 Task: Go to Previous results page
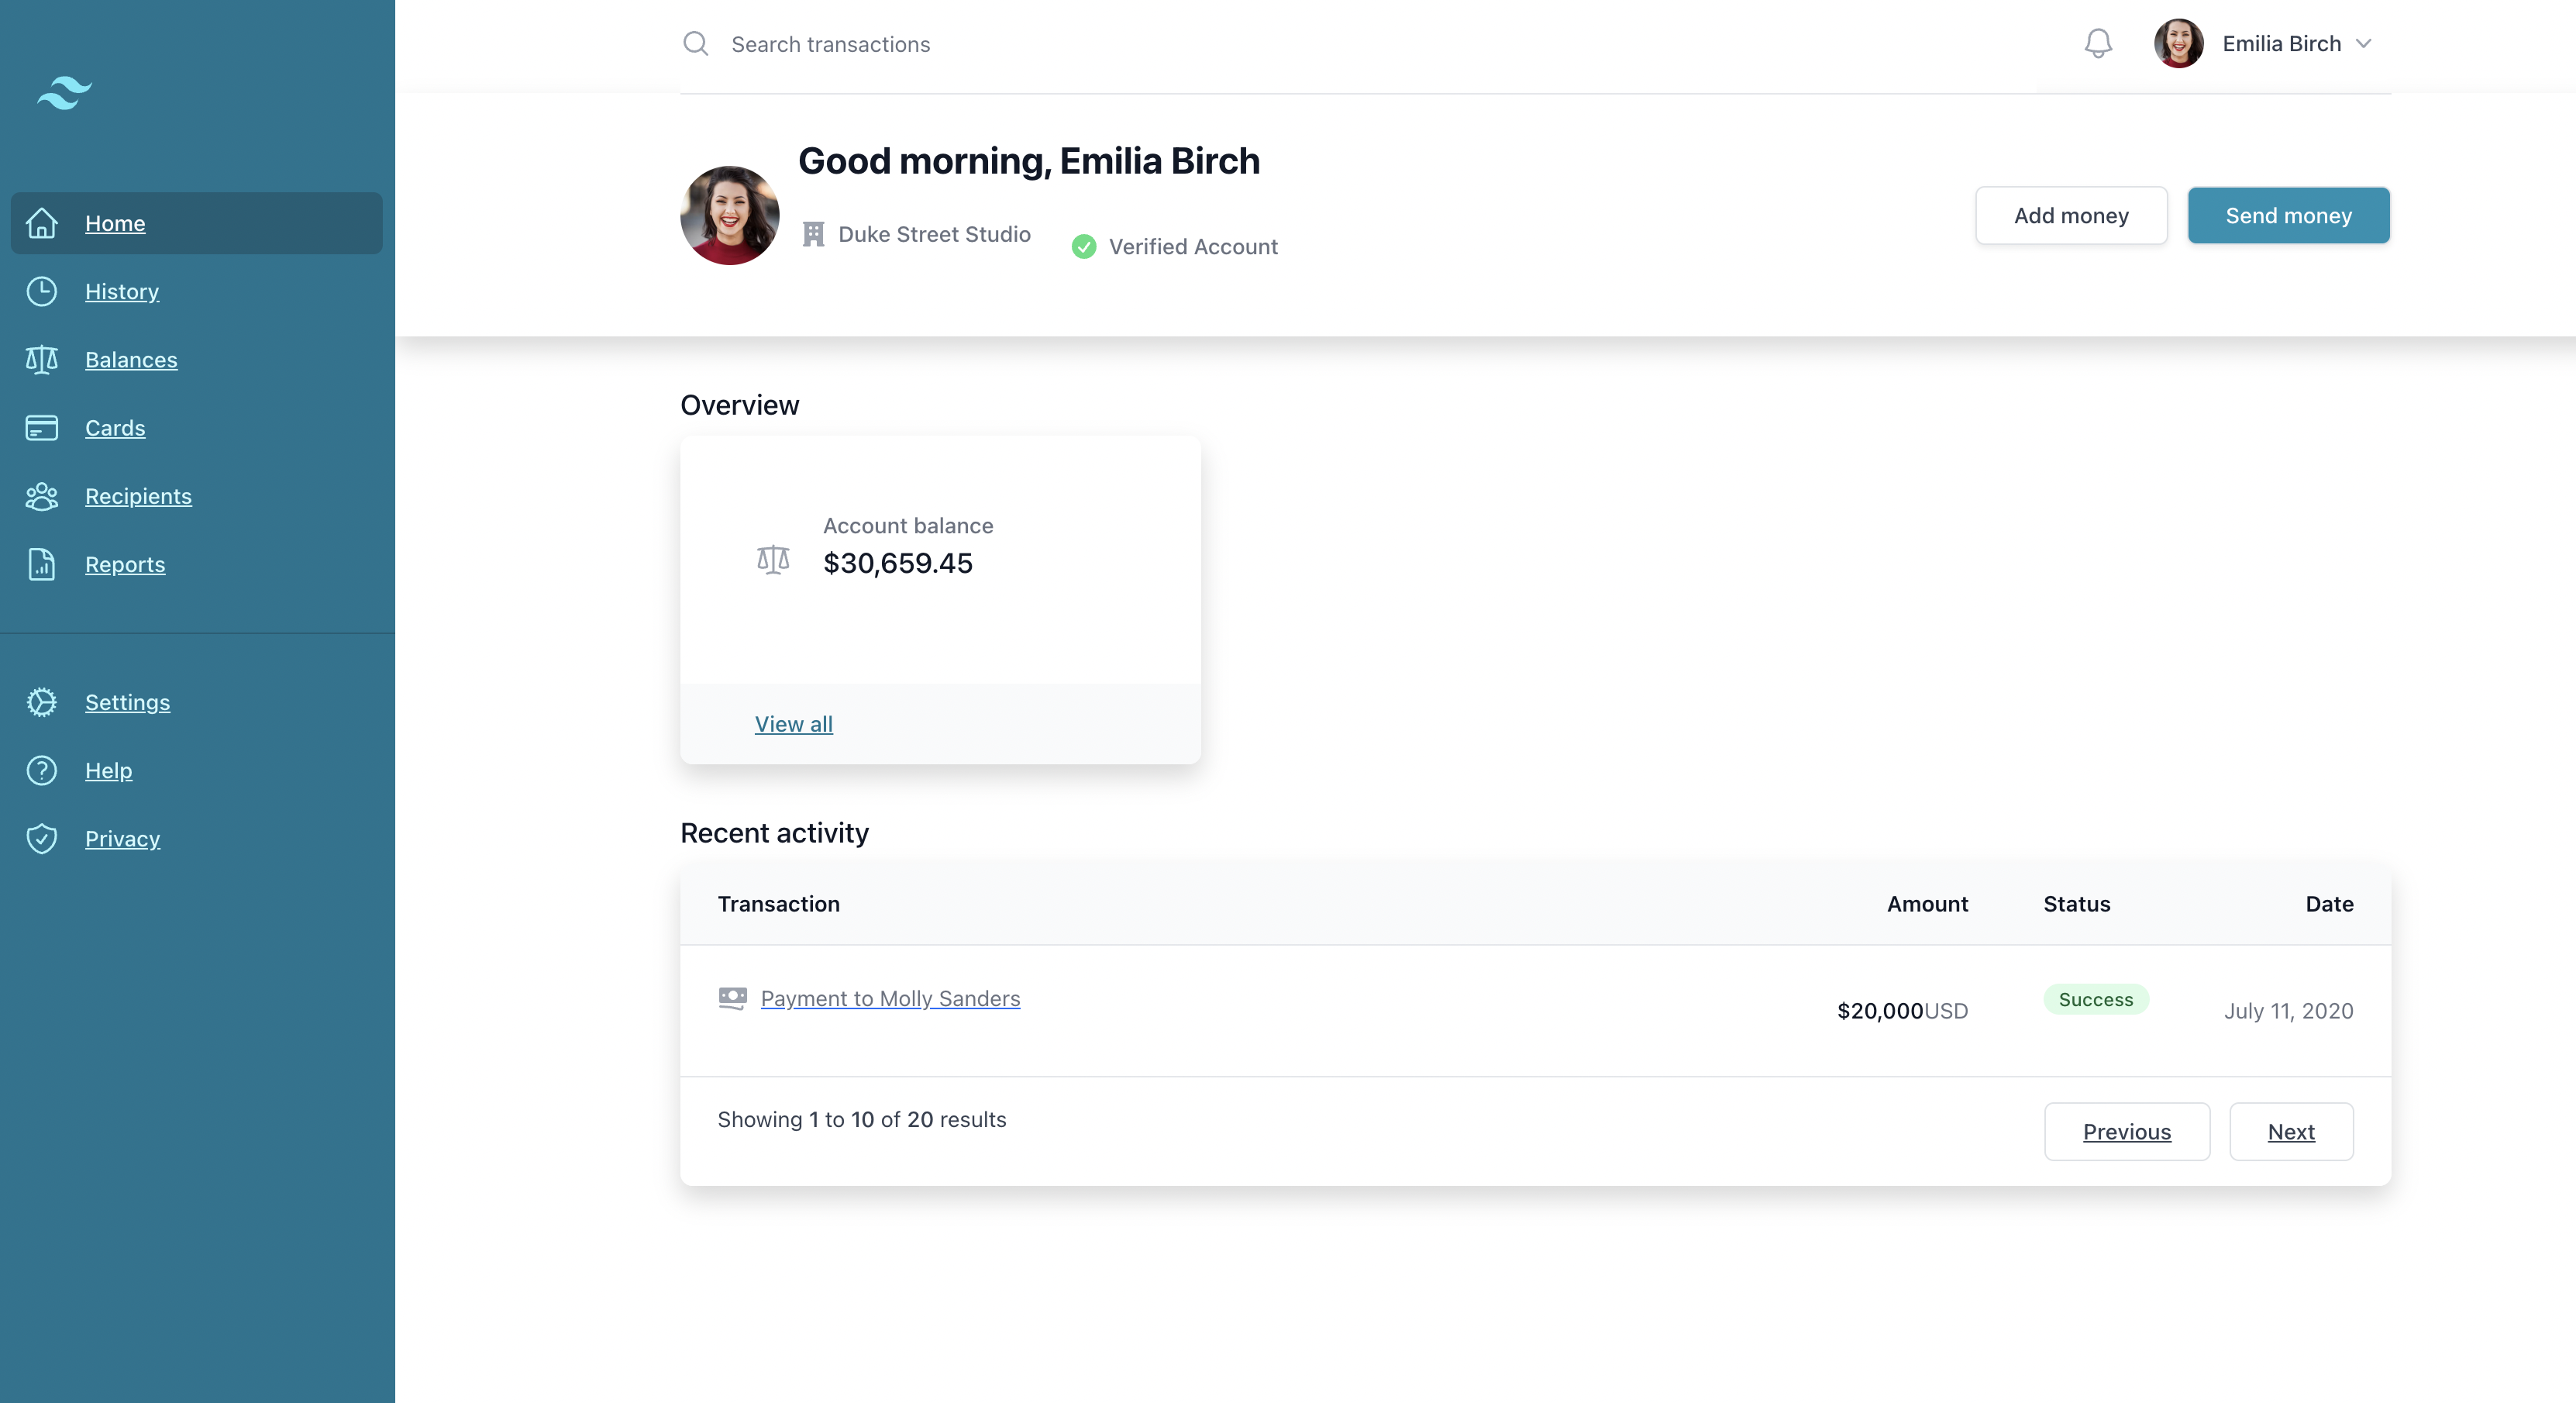coord(2127,1132)
